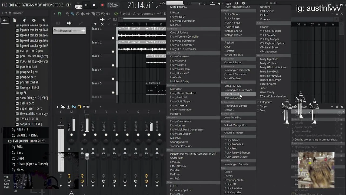Open the browser starred favorites tab
Viewport: 346px width, 195px height.
pos(44,20)
